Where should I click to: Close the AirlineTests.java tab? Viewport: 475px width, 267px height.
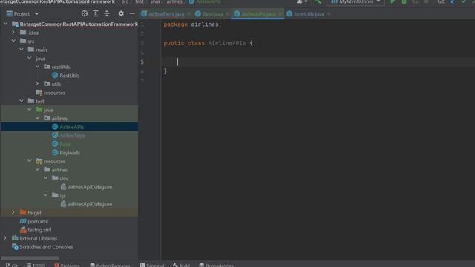tap(189, 14)
